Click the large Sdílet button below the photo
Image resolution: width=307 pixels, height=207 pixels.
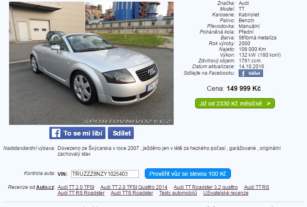(x=121, y=133)
